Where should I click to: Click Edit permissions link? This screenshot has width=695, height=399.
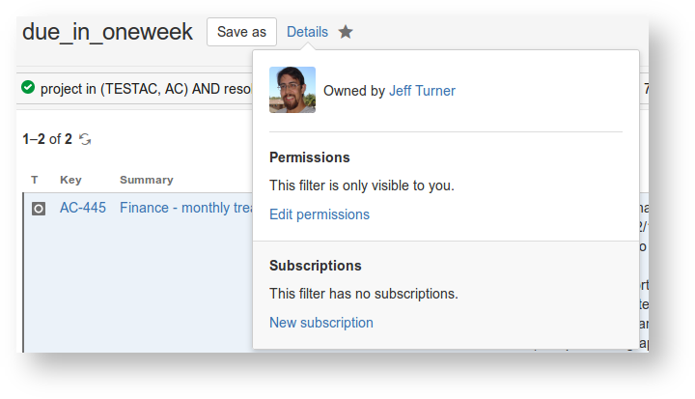(319, 214)
